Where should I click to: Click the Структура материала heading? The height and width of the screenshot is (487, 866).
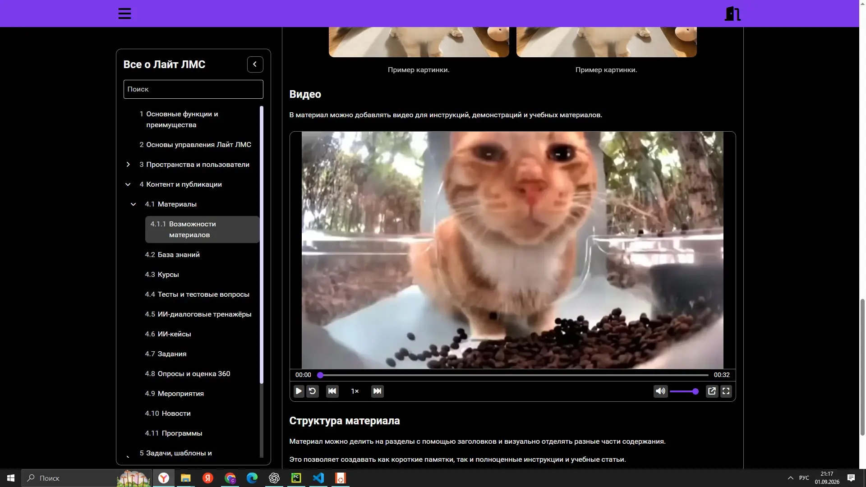pyautogui.click(x=345, y=421)
